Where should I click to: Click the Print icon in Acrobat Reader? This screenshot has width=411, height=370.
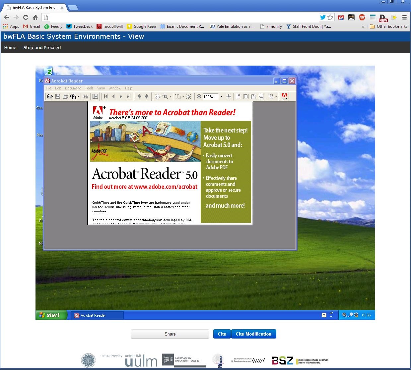pos(65,96)
